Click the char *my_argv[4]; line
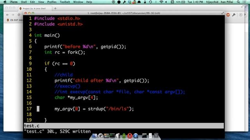The image size is (250, 140). click(x=76, y=98)
